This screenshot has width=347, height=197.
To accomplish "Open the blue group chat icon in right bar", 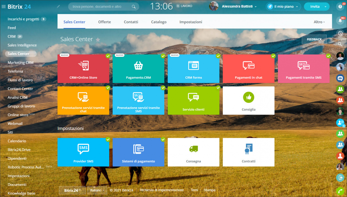I will point(340,78).
